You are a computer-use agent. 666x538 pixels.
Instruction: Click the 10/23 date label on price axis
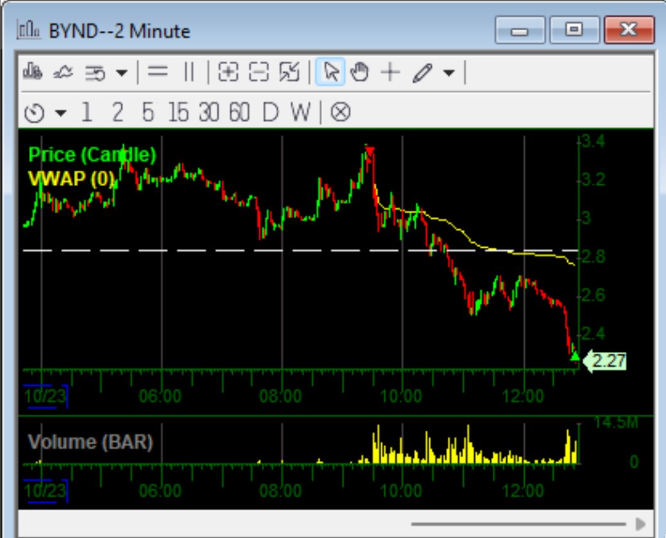[45, 397]
